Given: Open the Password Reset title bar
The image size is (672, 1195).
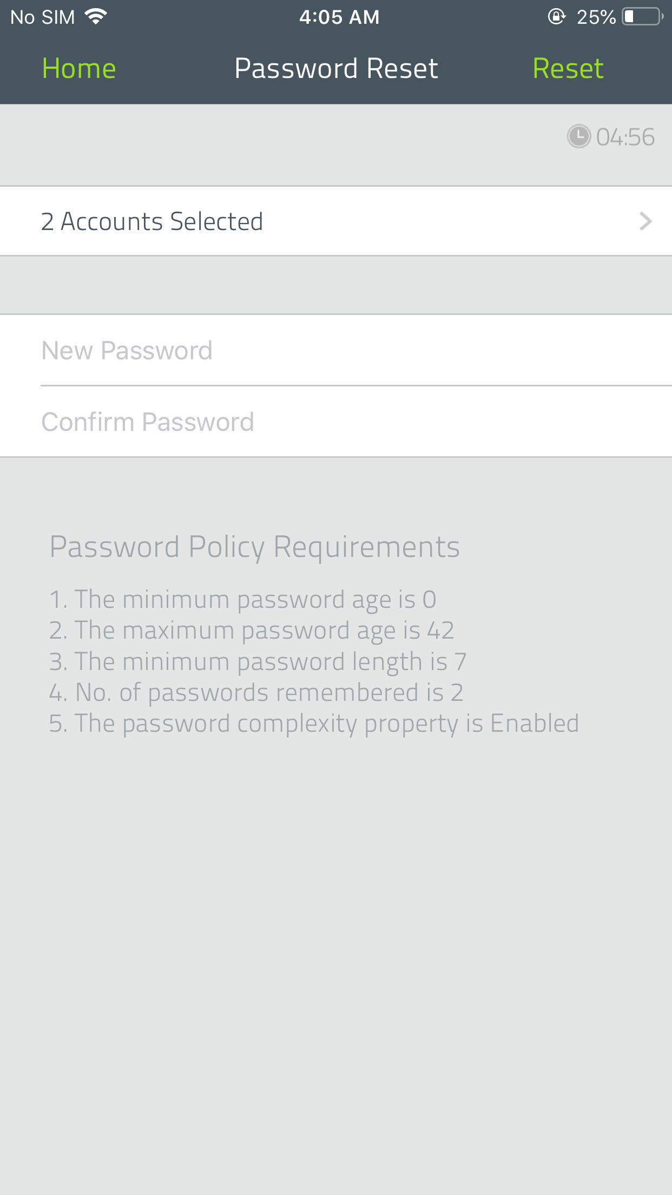Looking at the screenshot, I should point(336,68).
